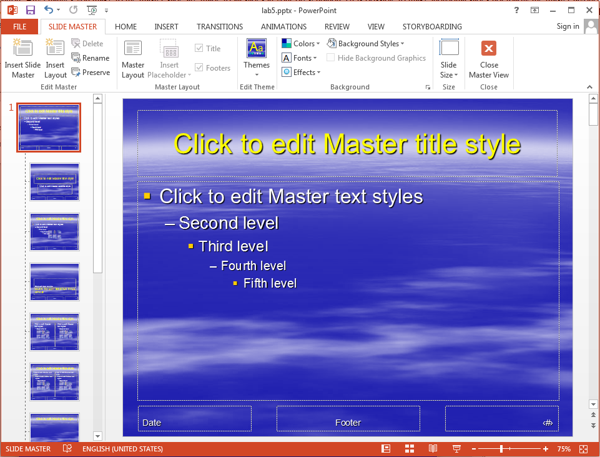Click Sign in link
Screen dimensions: 600x457
pyautogui.click(x=568, y=26)
